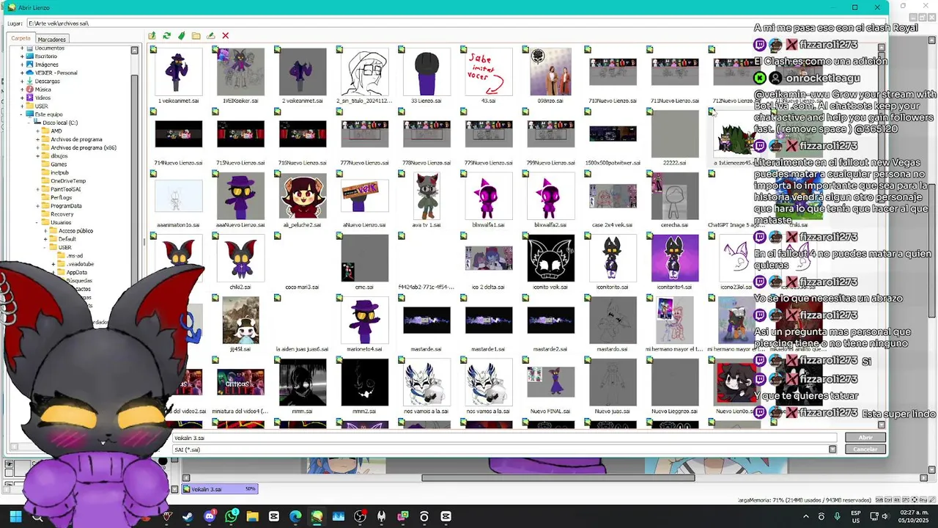Expand the PaintToolSAI folder node
Image resolution: width=938 pixels, height=528 pixels.
[x=37, y=189]
